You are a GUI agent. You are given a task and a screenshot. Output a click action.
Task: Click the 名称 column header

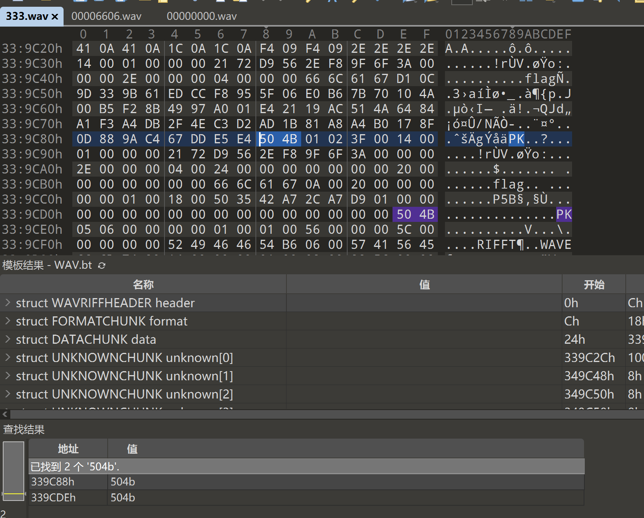(143, 284)
